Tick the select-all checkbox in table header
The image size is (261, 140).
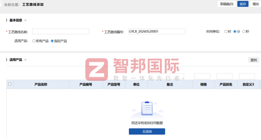coord(10,84)
